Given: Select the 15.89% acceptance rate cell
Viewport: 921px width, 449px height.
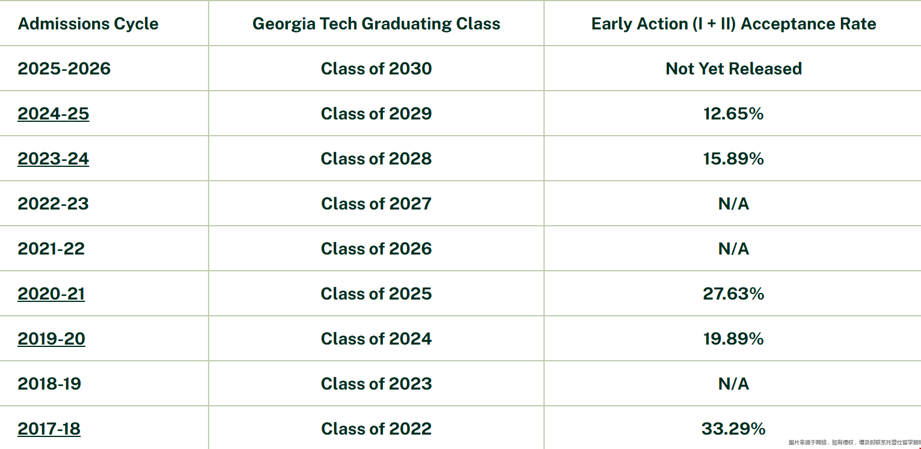Looking at the screenshot, I should pyautogui.click(x=733, y=159).
